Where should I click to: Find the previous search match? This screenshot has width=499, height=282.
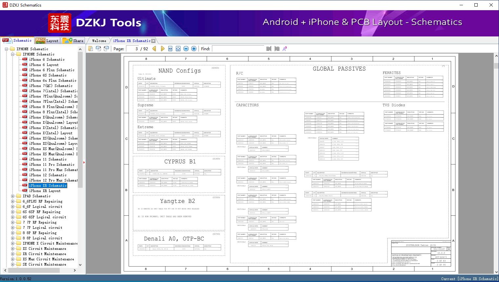[269, 49]
